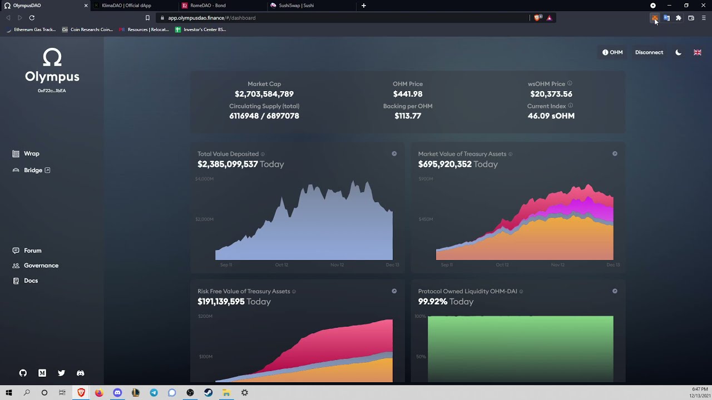Open the Wrap page in sidebar

pyautogui.click(x=26, y=153)
